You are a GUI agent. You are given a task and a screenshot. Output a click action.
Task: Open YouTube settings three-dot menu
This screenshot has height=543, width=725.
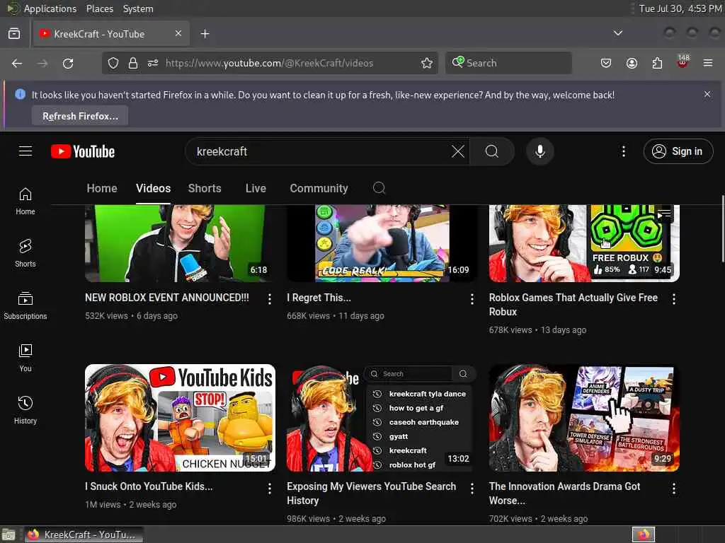623,151
